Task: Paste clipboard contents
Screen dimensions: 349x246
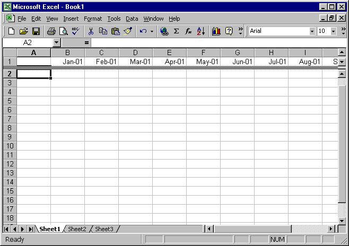Action: pyautogui.click(x=115, y=31)
